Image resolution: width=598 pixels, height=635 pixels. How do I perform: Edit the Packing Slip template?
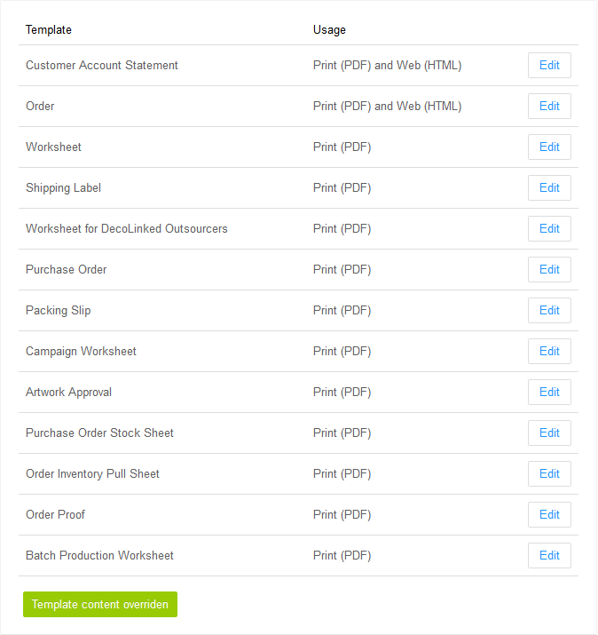[549, 311]
